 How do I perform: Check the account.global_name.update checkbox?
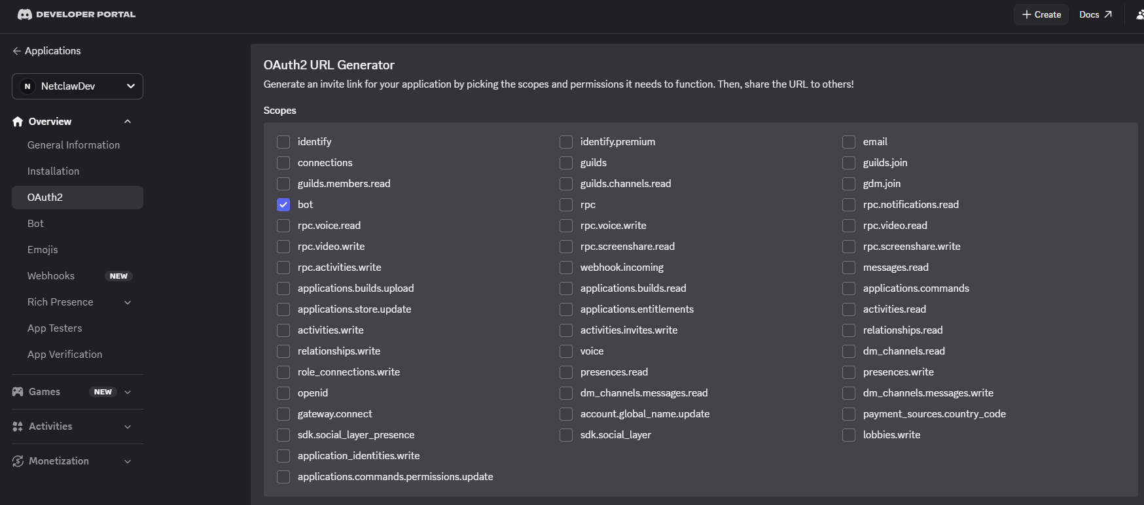pos(566,414)
